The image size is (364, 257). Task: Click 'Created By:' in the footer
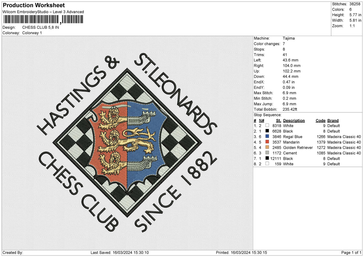[12, 252]
